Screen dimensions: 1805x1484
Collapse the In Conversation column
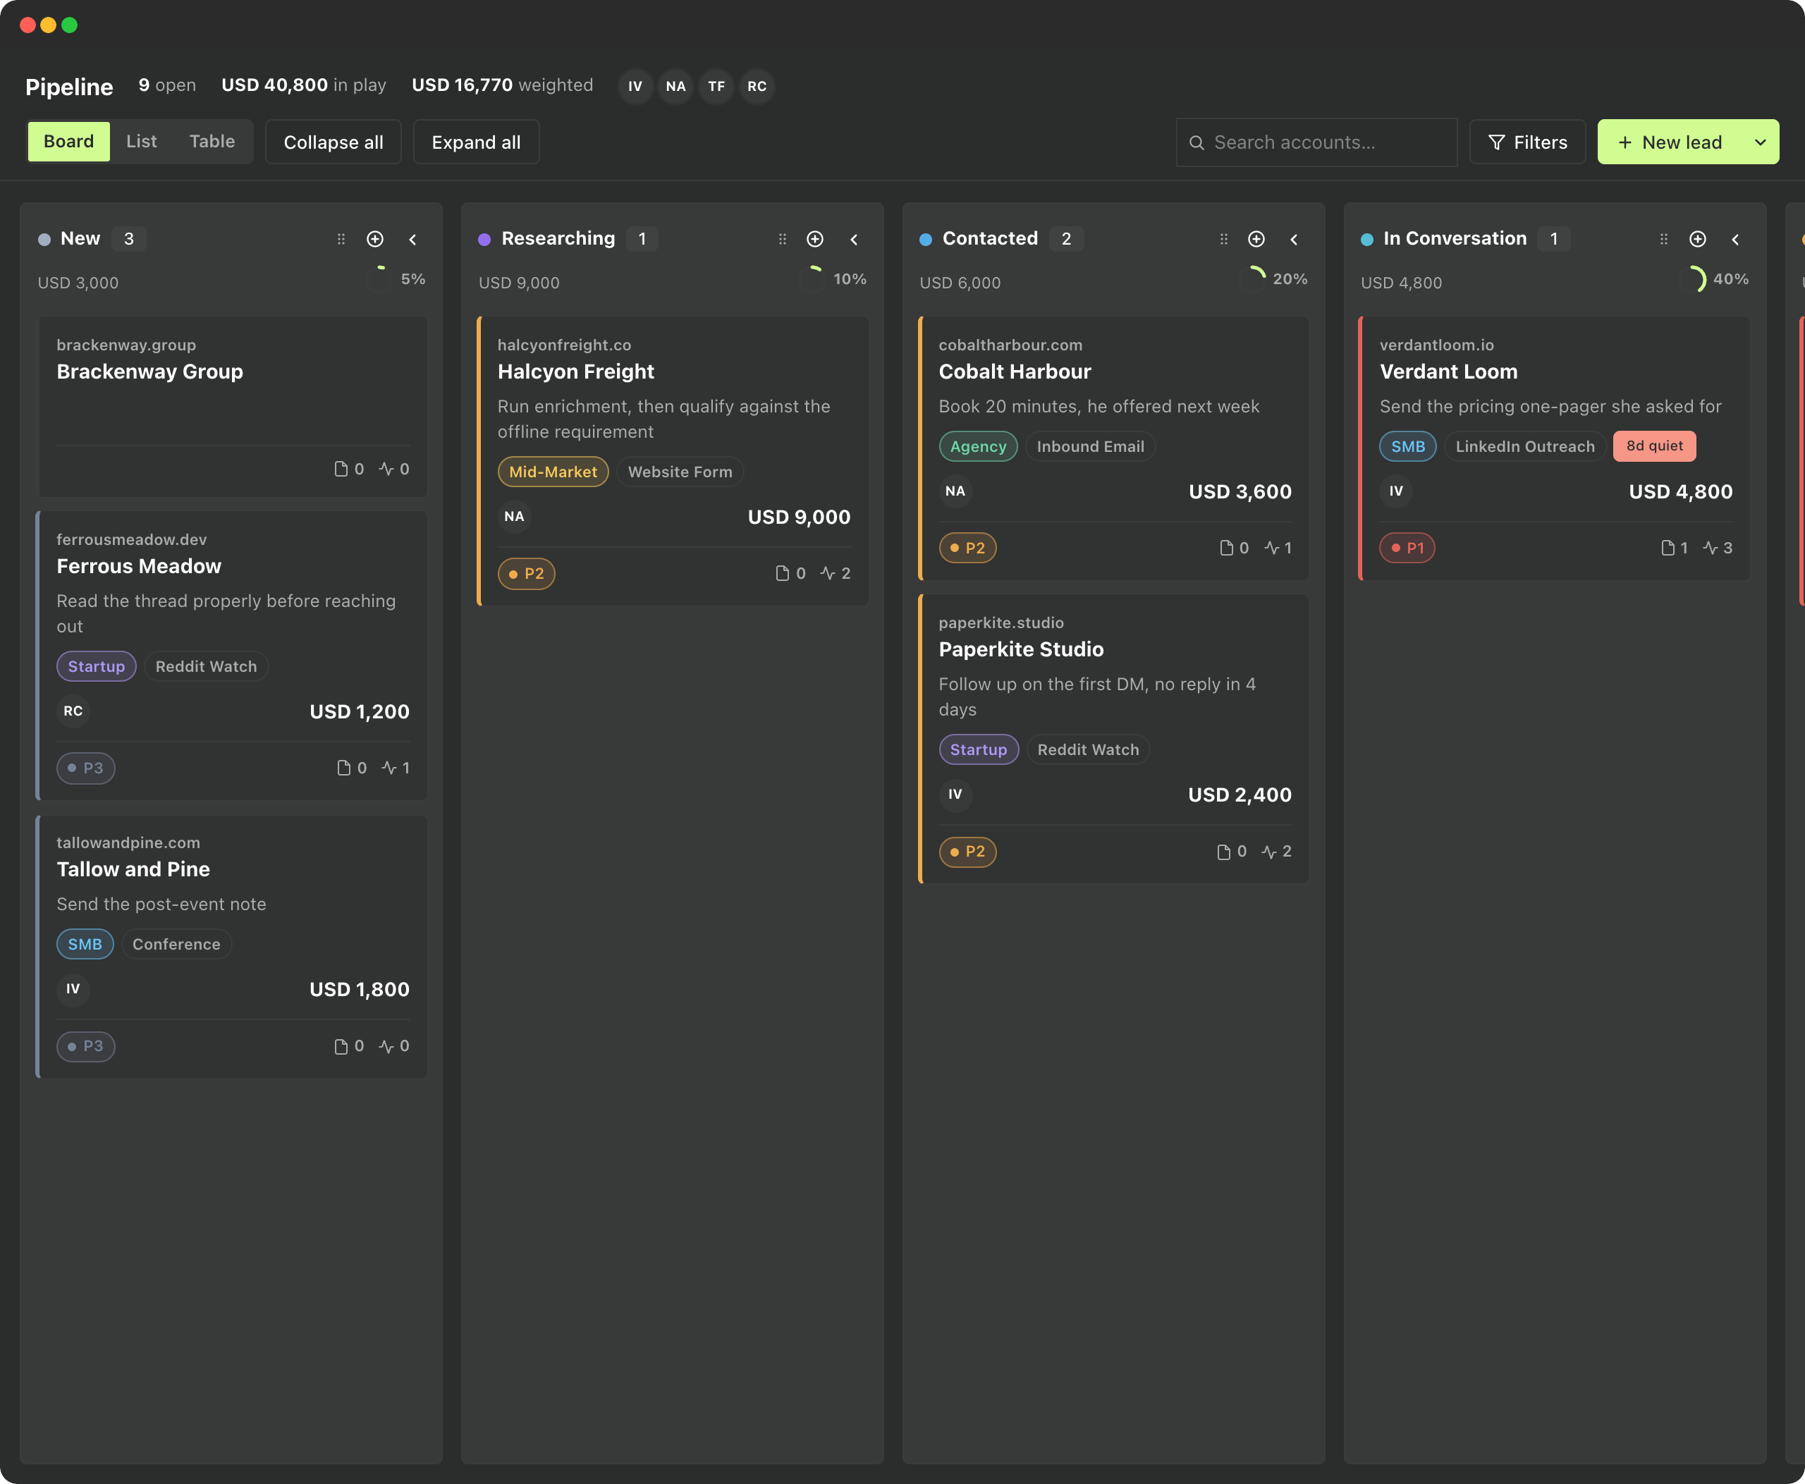click(1735, 240)
